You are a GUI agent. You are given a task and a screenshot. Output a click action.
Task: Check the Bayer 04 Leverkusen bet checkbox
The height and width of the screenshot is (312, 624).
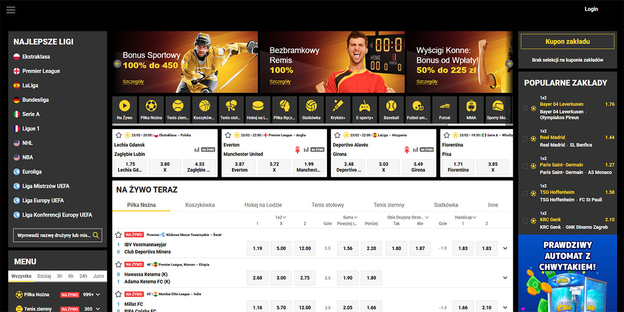pyautogui.click(x=525, y=109)
